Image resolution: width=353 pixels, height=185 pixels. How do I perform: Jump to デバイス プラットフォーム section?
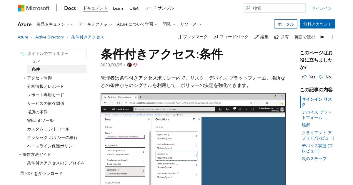(x=317, y=115)
